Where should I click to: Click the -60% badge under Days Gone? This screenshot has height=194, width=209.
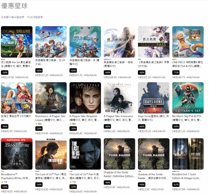pyautogui.click(x=142, y=127)
